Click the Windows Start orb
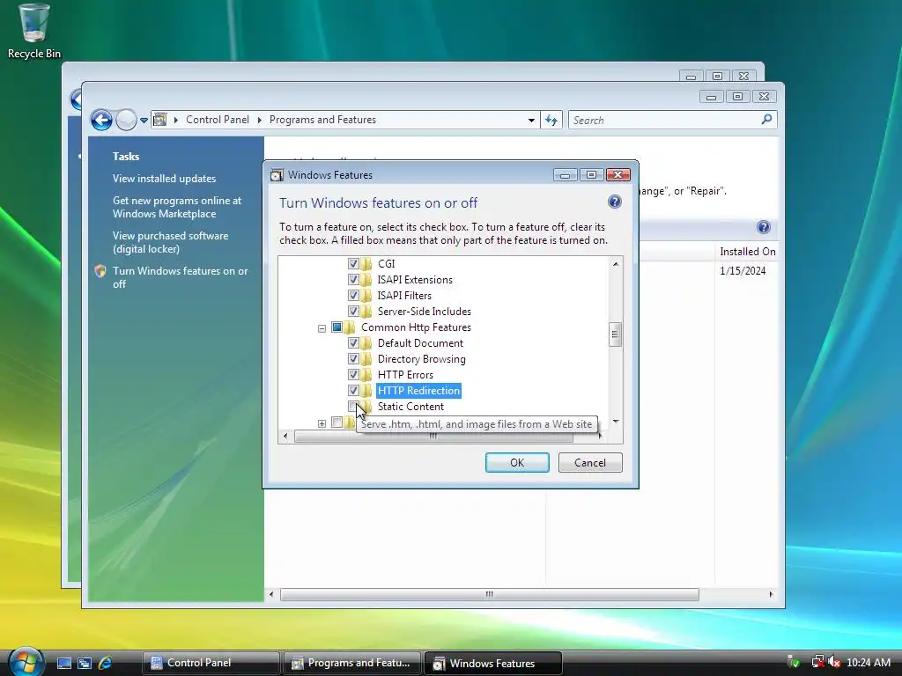Viewport: 902px width, 676px height. click(x=26, y=662)
